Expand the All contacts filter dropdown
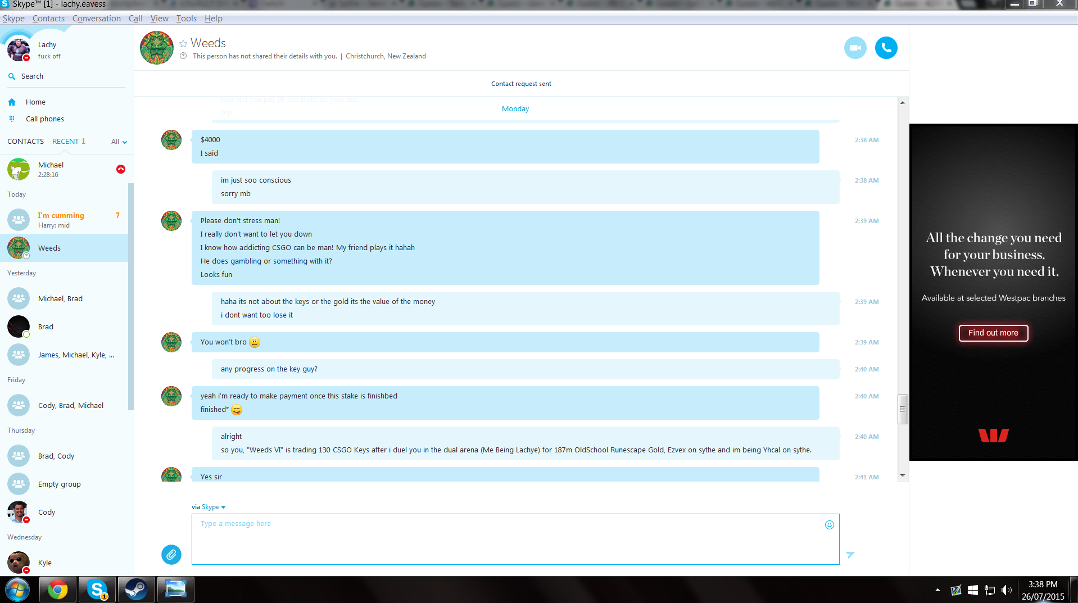 [119, 142]
